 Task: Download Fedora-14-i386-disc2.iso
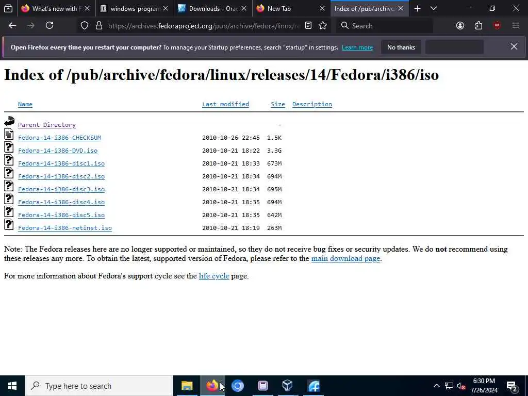click(x=61, y=176)
